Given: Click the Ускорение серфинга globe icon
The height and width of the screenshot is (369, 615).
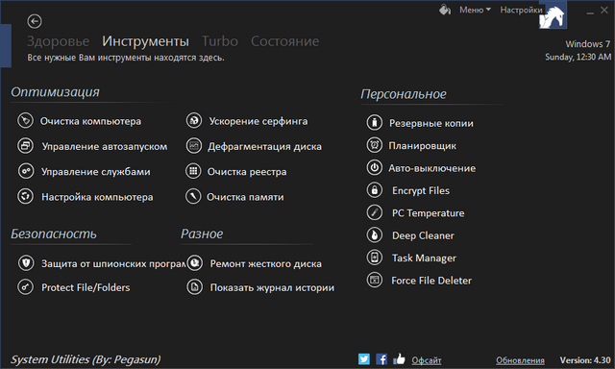Looking at the screenshot, I should (194, 120).
